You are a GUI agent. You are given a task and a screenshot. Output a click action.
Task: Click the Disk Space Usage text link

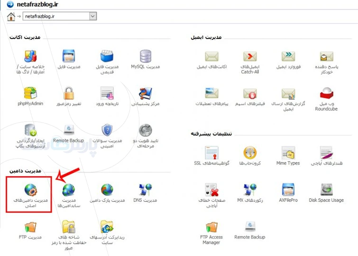(x=326, y=200)
